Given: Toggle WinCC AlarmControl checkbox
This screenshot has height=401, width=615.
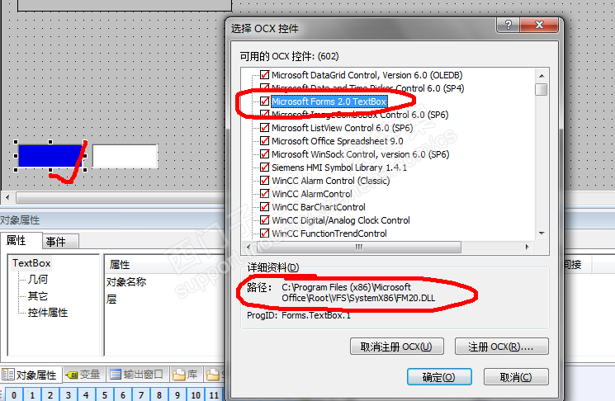Looking at the screenshot, I should click(265, 194).
